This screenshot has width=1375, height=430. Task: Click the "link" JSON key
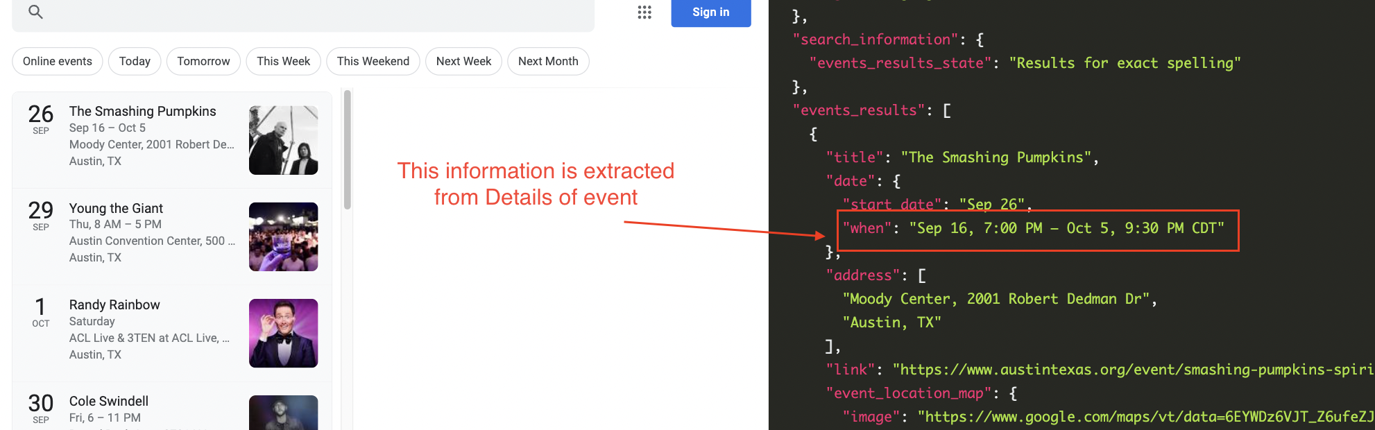851,370
